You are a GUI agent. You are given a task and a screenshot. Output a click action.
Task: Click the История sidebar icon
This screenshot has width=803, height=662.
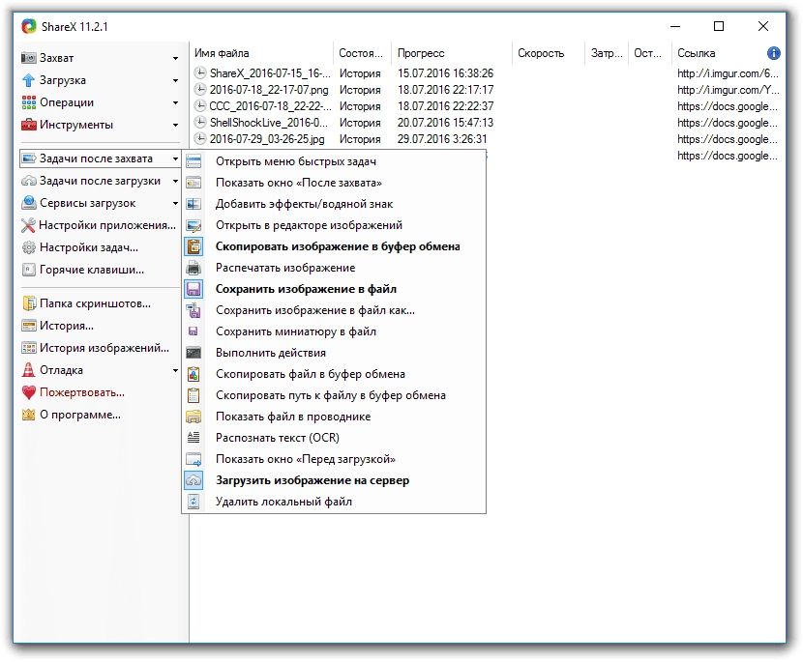(29, 326)
